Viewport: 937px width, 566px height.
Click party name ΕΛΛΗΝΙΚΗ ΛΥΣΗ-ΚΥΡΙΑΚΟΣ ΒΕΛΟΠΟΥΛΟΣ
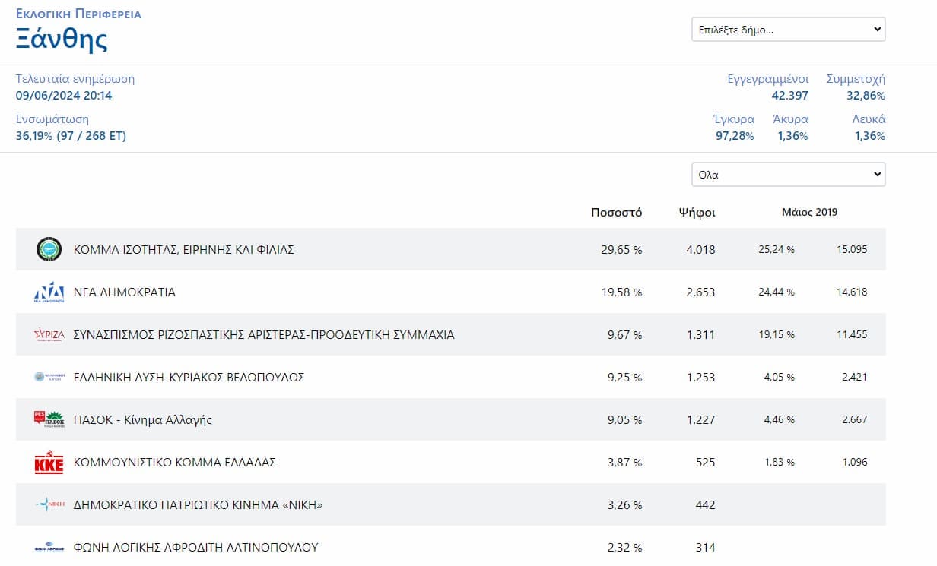(189, 377)
